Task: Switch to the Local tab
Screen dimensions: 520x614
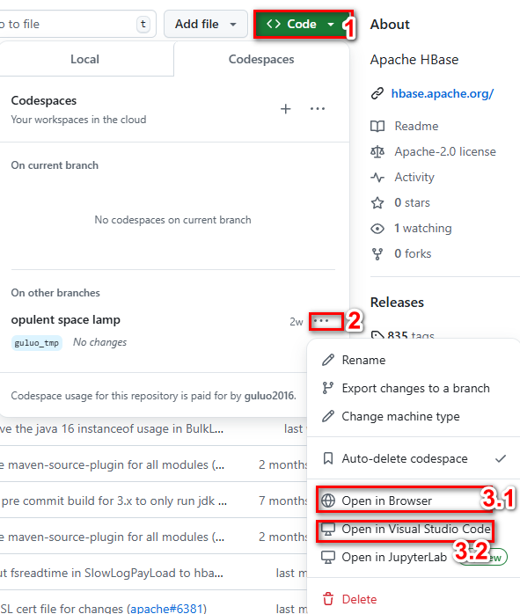Action: pyautogui.click(x=85, y=59)
